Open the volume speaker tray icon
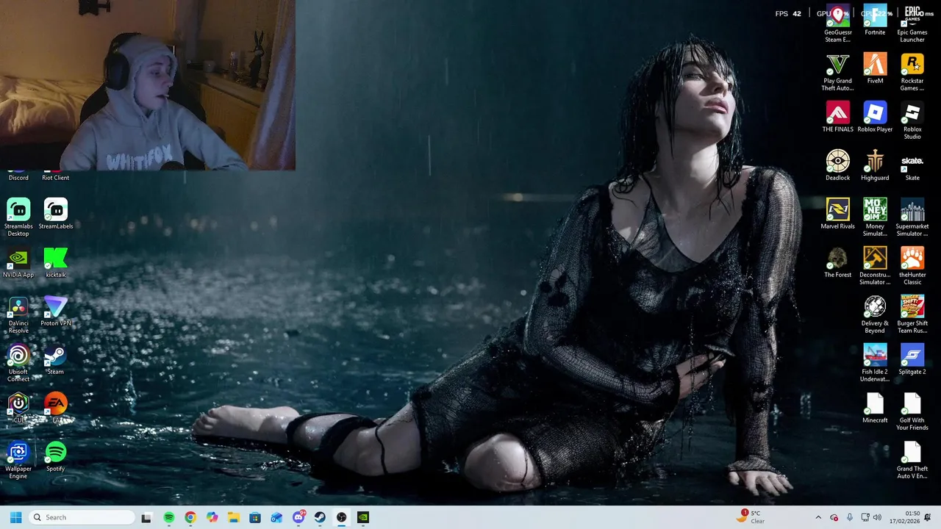The height and width of the screenshot is (529, 941). (x=877, y=517)
